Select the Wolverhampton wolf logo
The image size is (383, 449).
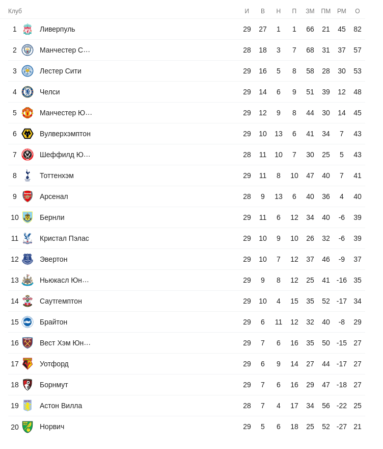click(x=28, y=134)
